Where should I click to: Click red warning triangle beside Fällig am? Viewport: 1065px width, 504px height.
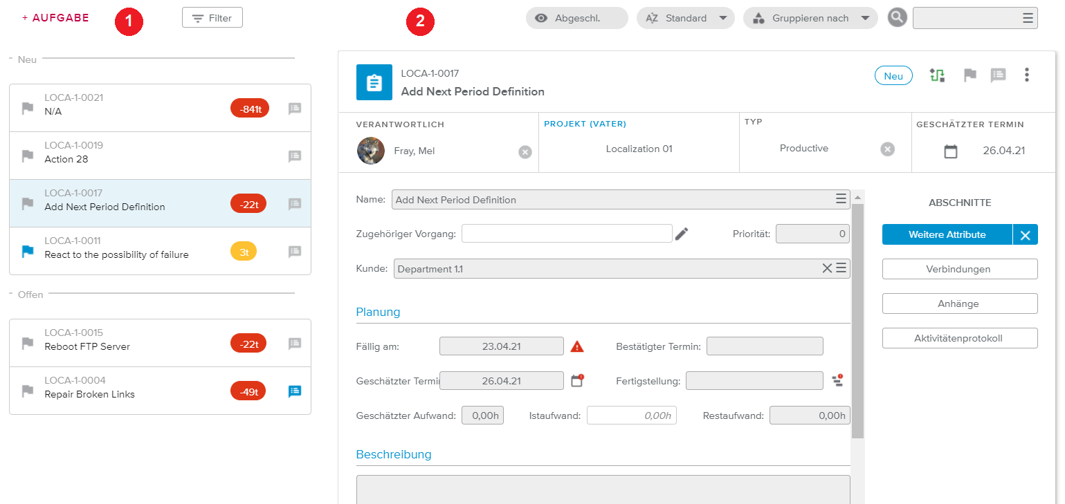click(x=577, y=346)
